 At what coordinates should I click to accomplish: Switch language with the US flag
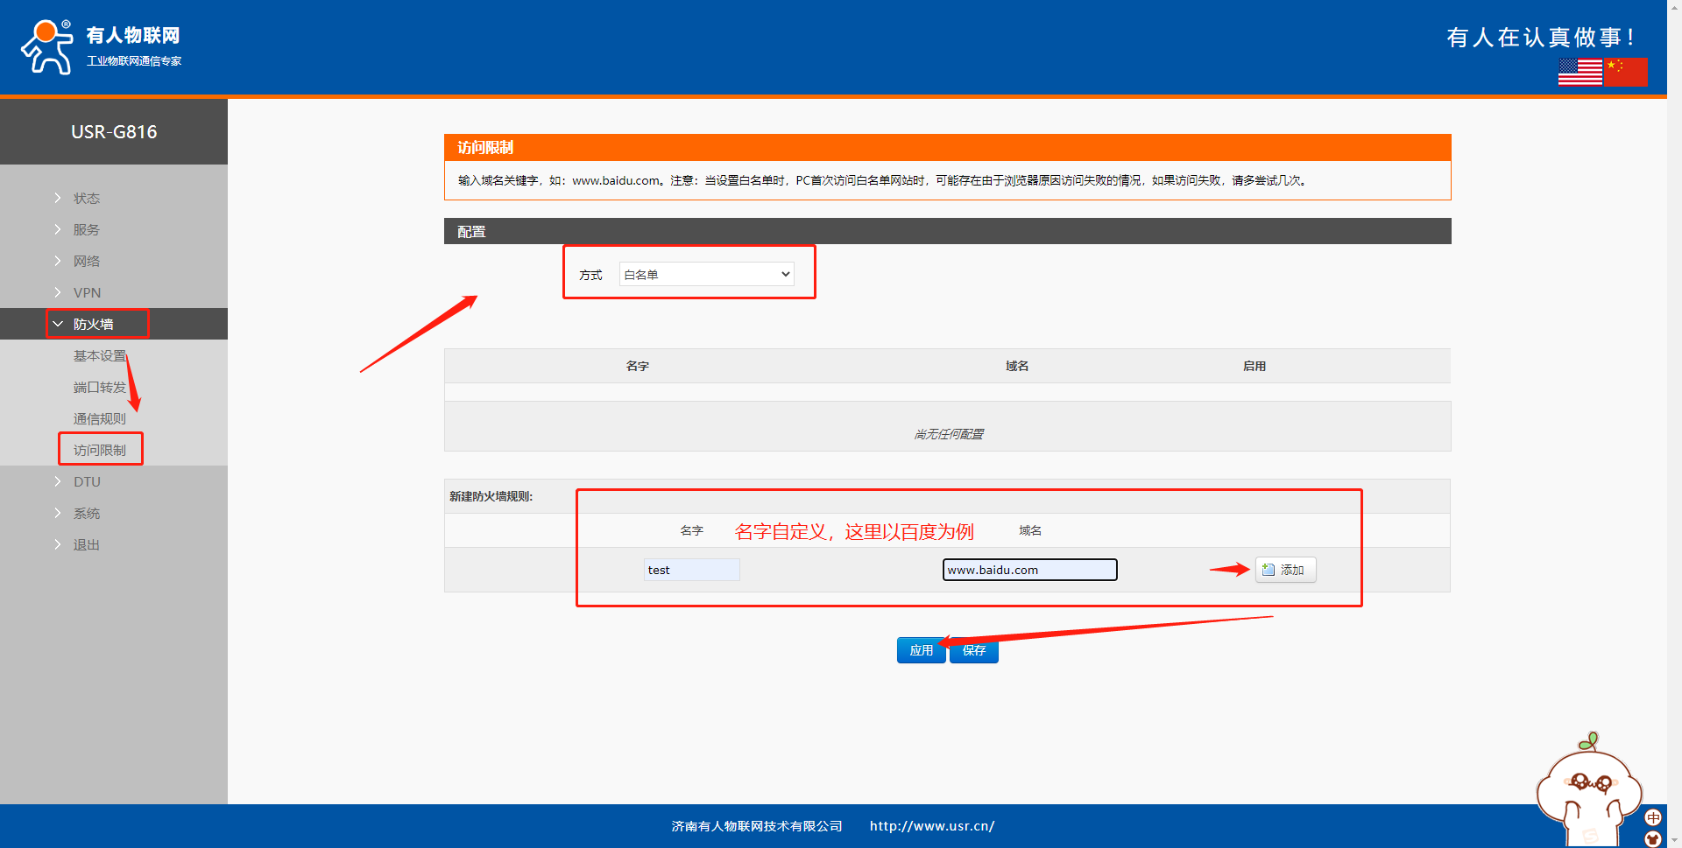1580,72
